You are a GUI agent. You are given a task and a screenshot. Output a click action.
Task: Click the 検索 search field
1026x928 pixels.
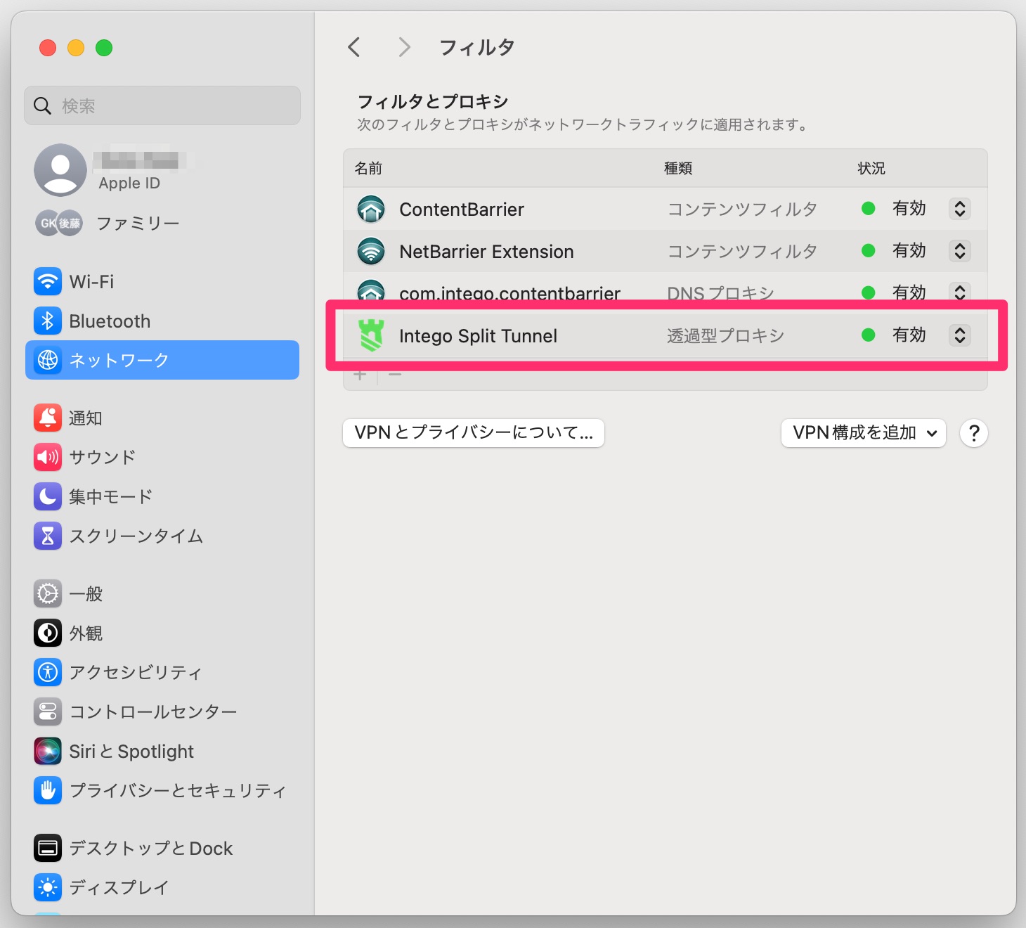click(162, 105)
